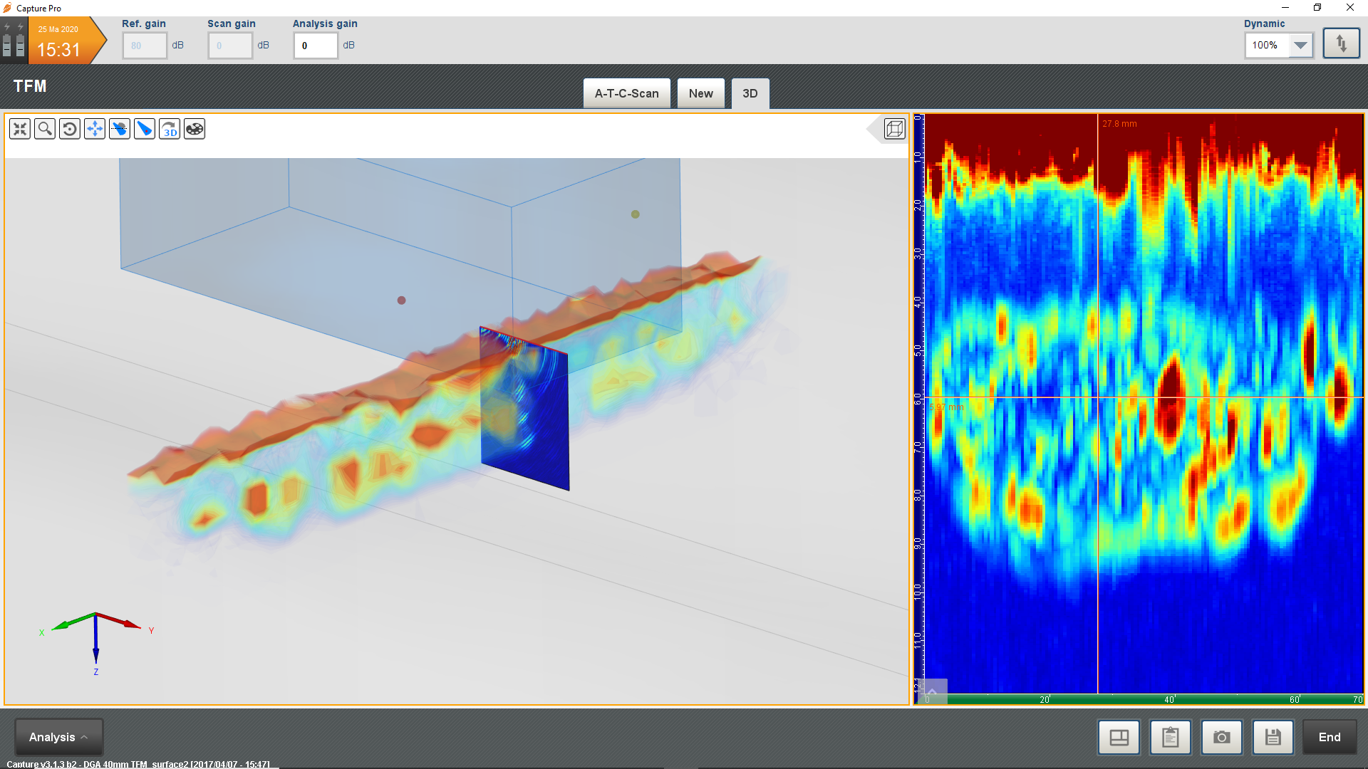Click the blue depth ruler on scan

pyautogui.click(x=919, y=404)
